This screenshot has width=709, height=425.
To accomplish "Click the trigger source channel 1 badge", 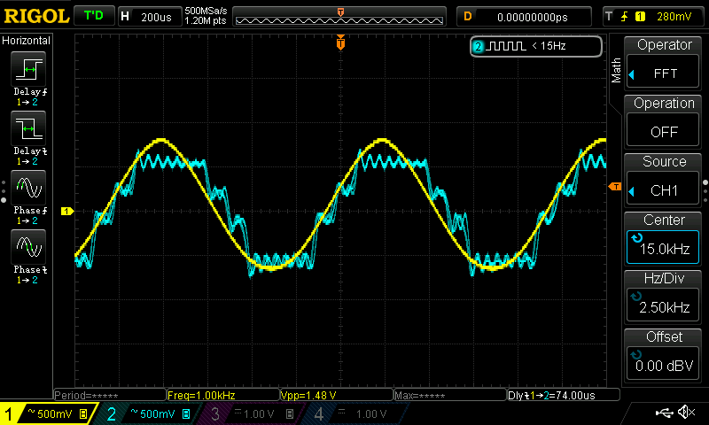I will coord(640,17).
